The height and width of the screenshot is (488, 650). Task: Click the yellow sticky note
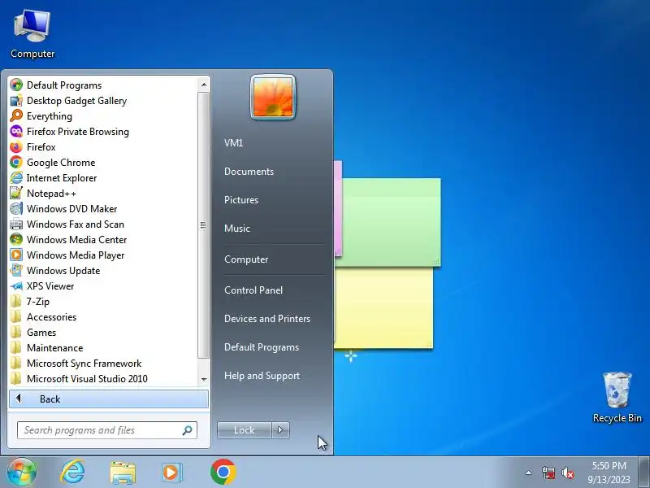click(383, 308)
